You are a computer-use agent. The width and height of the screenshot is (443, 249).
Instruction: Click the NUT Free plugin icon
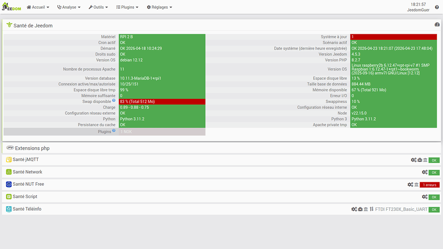[9, 184]
